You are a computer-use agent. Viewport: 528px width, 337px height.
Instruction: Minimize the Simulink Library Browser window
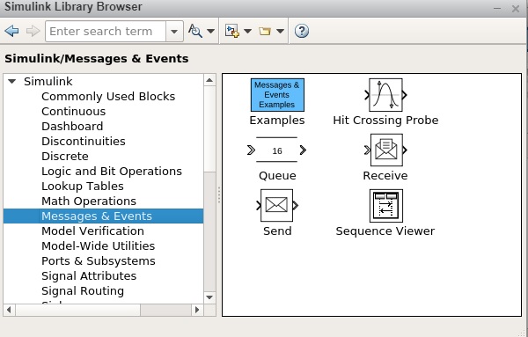point(497,9)
